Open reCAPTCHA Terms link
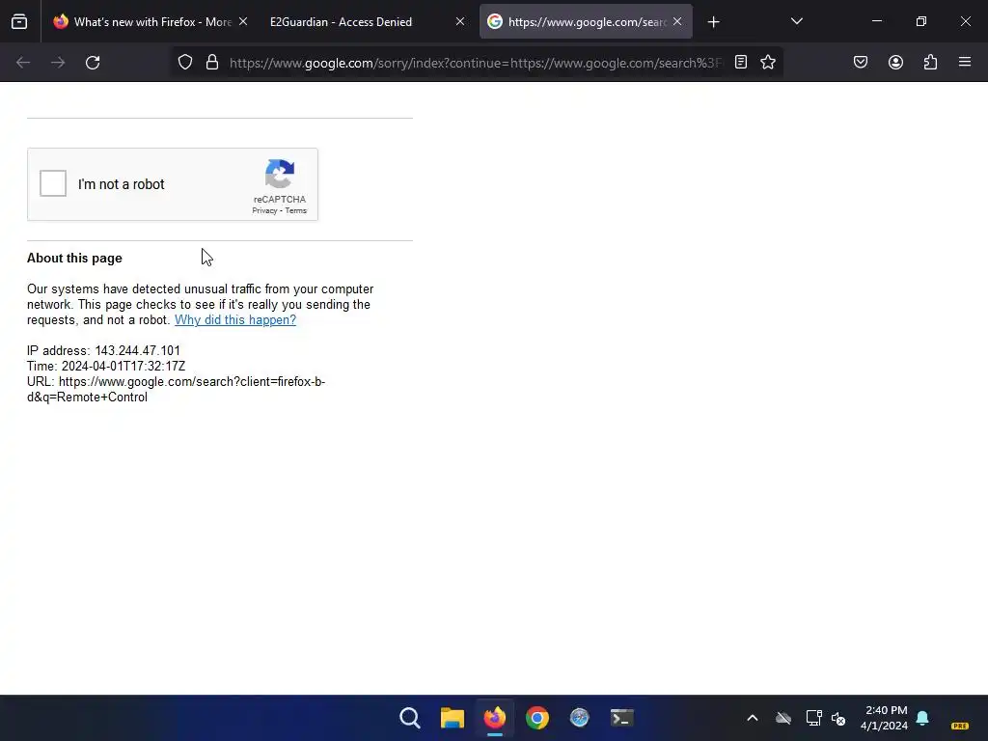Screen dimensions: 988x741 pos(295,210)
